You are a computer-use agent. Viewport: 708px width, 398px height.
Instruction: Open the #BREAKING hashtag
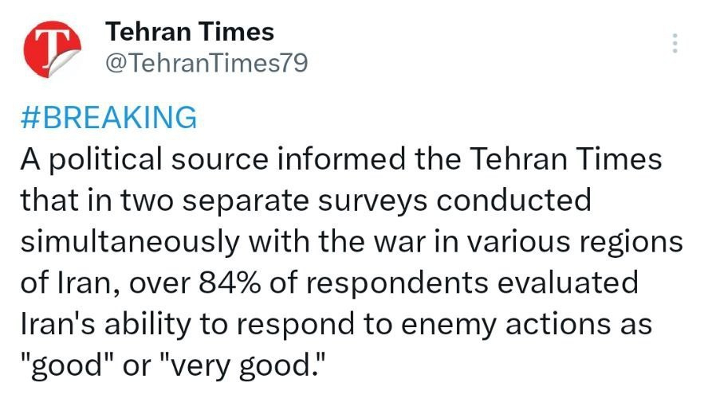tap(107, 117)
